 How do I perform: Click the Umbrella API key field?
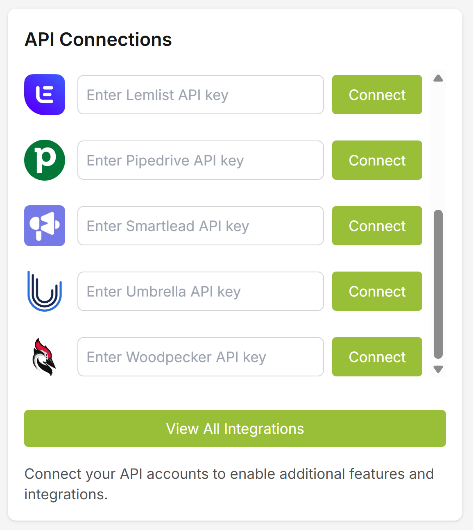(x=200, y=291)
